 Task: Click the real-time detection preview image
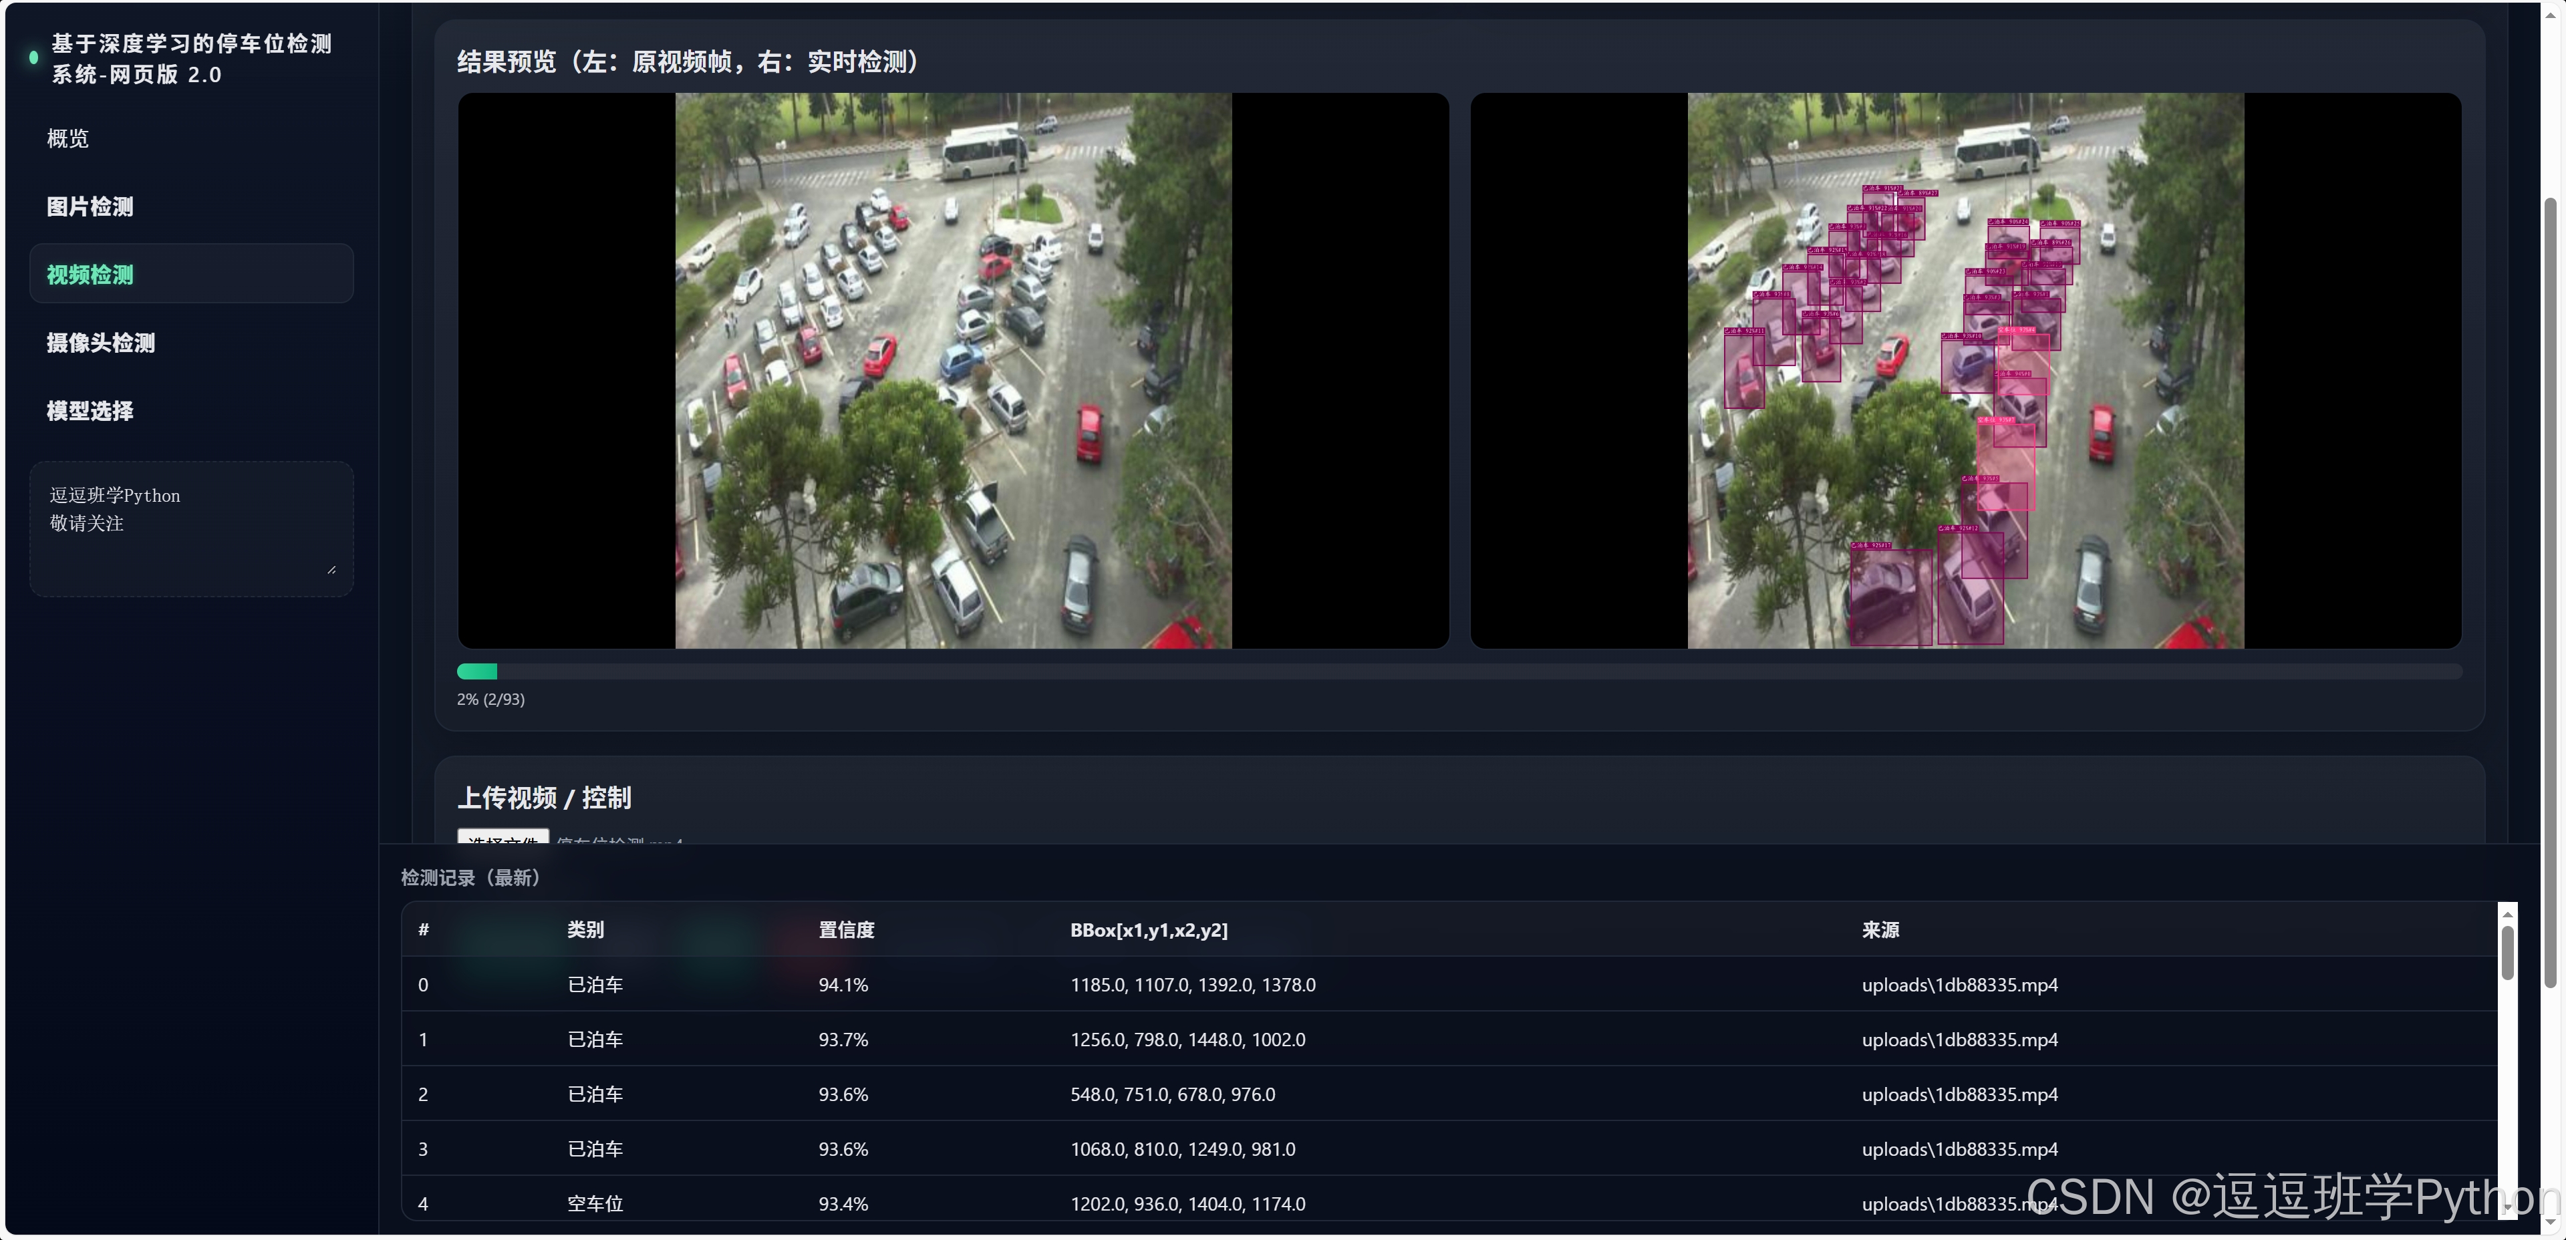pos(1965,371)
